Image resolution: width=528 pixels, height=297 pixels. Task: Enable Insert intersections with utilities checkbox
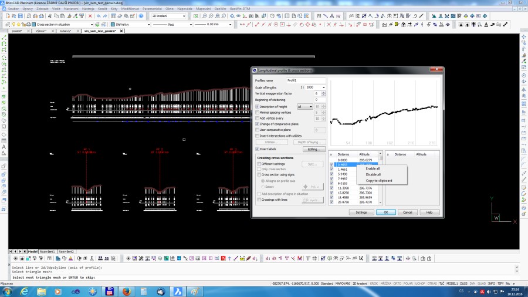coord(258,136)
